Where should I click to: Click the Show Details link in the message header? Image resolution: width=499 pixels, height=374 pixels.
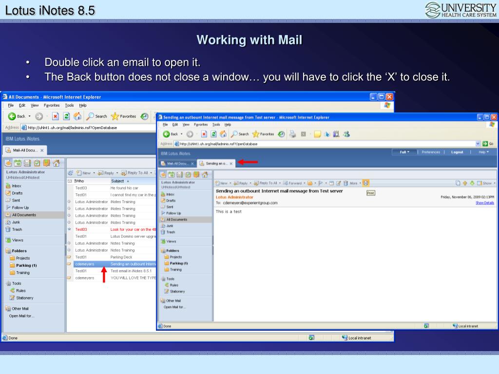click(485, 203)
